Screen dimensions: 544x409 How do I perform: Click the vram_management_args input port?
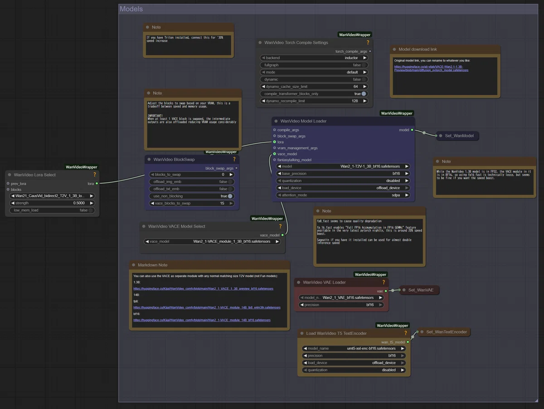[274, 148]
